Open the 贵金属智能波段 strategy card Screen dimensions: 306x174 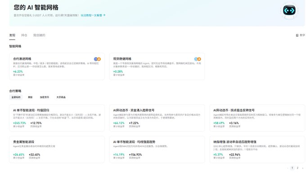click(57, 149)
